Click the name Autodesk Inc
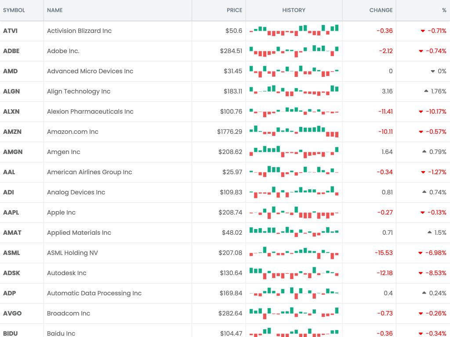 click(67, 273)
